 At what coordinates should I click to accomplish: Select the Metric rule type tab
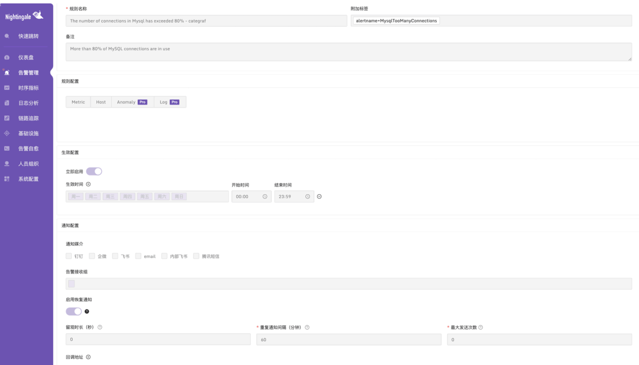[x=78, y=102]
